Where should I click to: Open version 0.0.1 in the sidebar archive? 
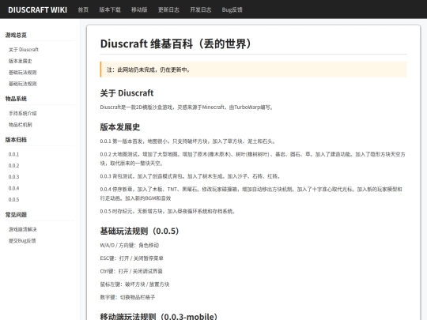click(x=13, y=154)
